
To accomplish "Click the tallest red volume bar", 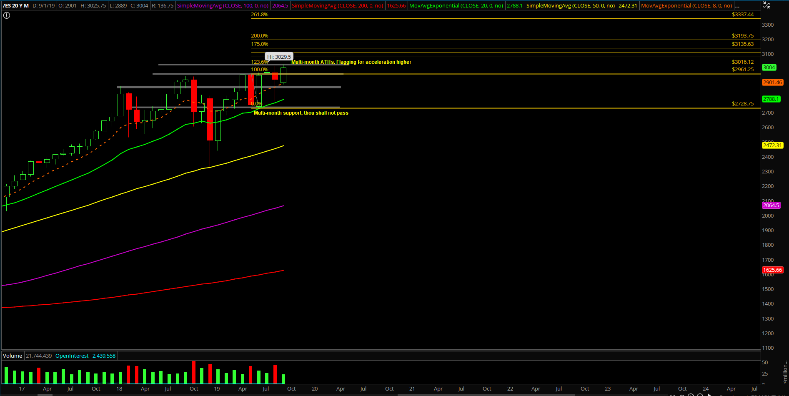I will (x=194, y=372).
